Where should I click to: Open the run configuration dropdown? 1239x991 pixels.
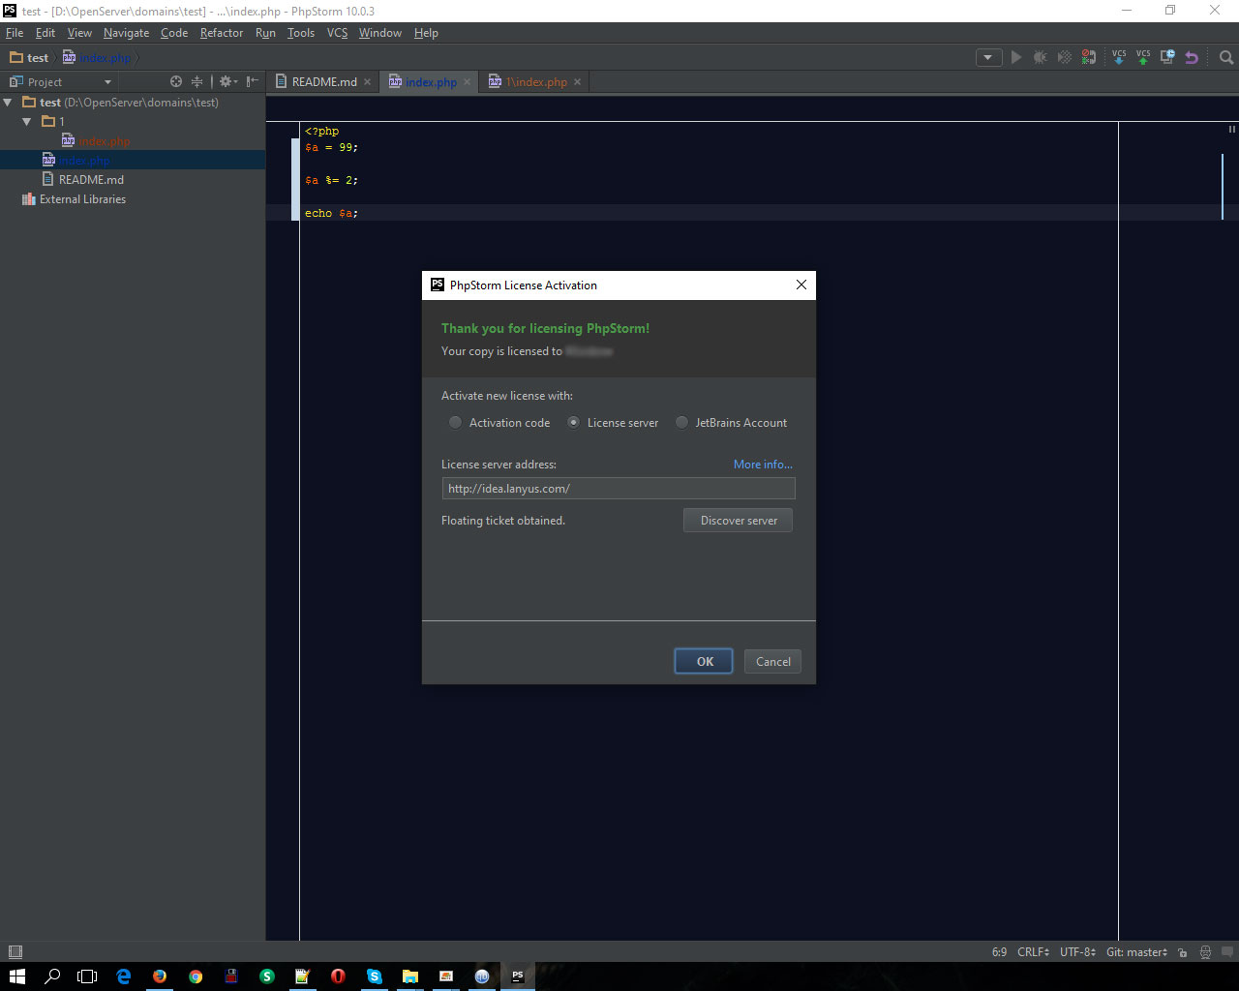click(x=987, y=58)
